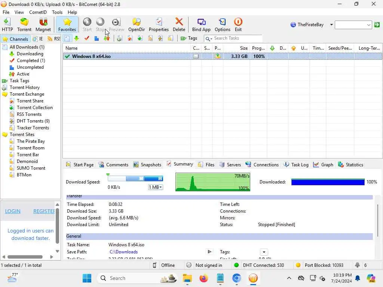Open the Graph tab

[x=323, y=165]
